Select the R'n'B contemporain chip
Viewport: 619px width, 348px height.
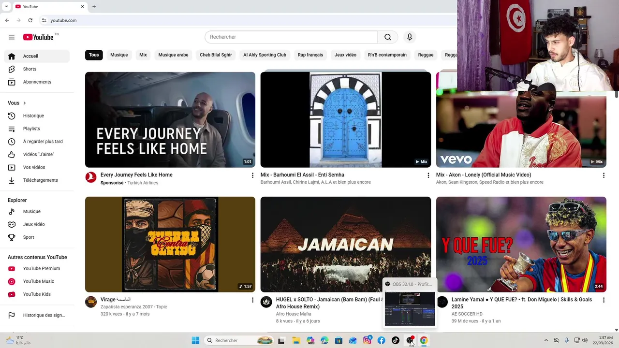click(387, 55)
